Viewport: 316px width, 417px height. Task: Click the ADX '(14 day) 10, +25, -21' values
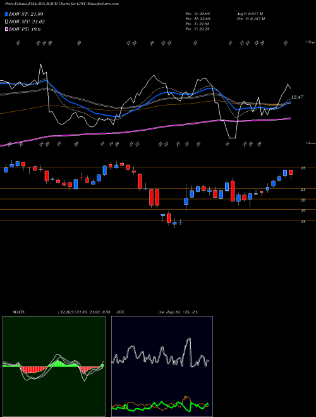pyautogui.click(x=178, y=312)
